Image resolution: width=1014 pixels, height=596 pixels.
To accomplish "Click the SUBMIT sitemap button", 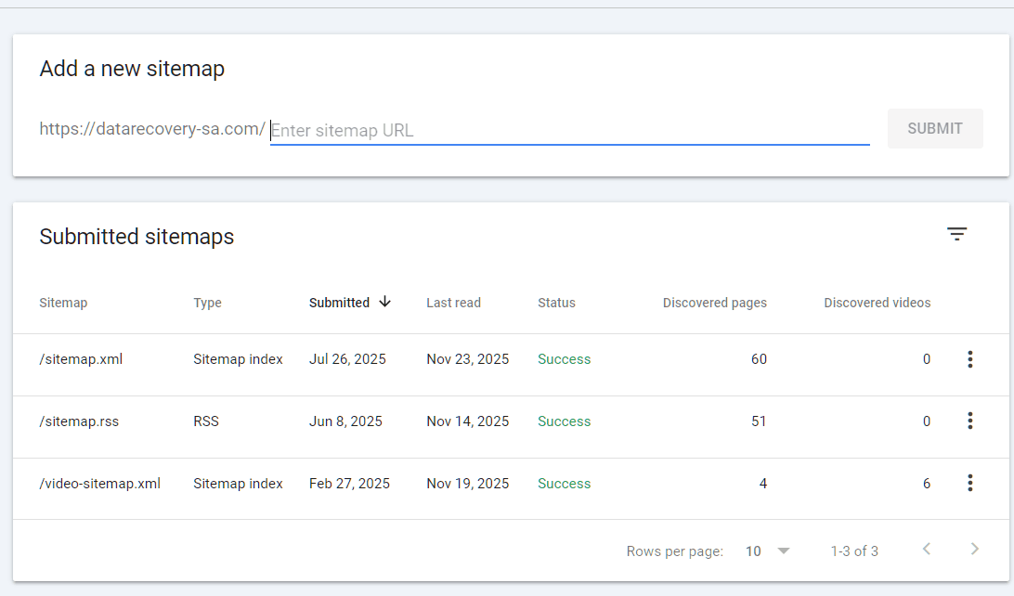I will (x=934, y=129).
